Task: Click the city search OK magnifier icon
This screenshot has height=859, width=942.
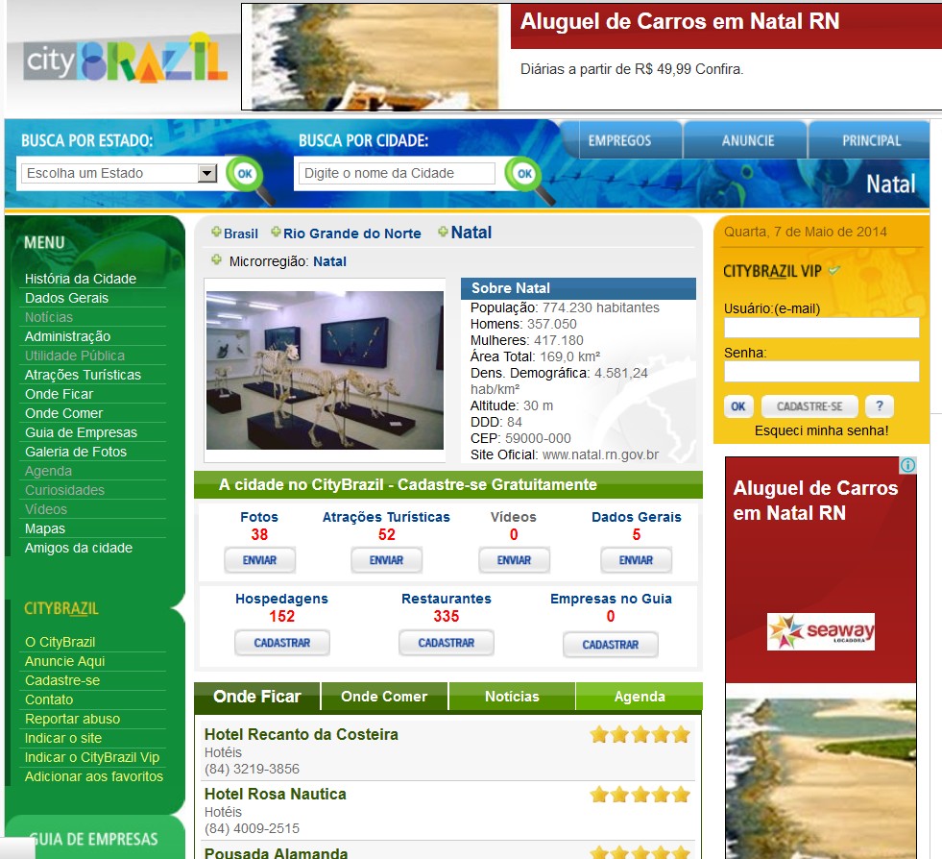Action: [x=524, y=174]
